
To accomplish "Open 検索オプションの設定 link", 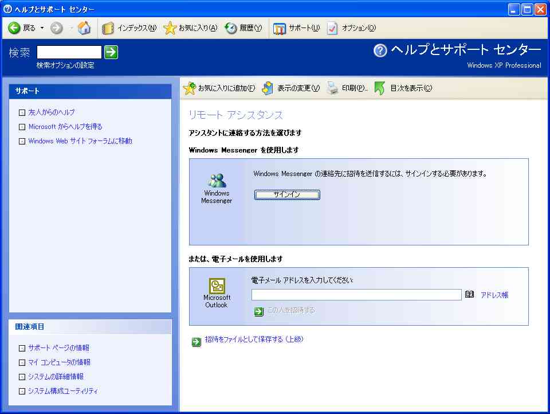I will (x=65, y=65).
